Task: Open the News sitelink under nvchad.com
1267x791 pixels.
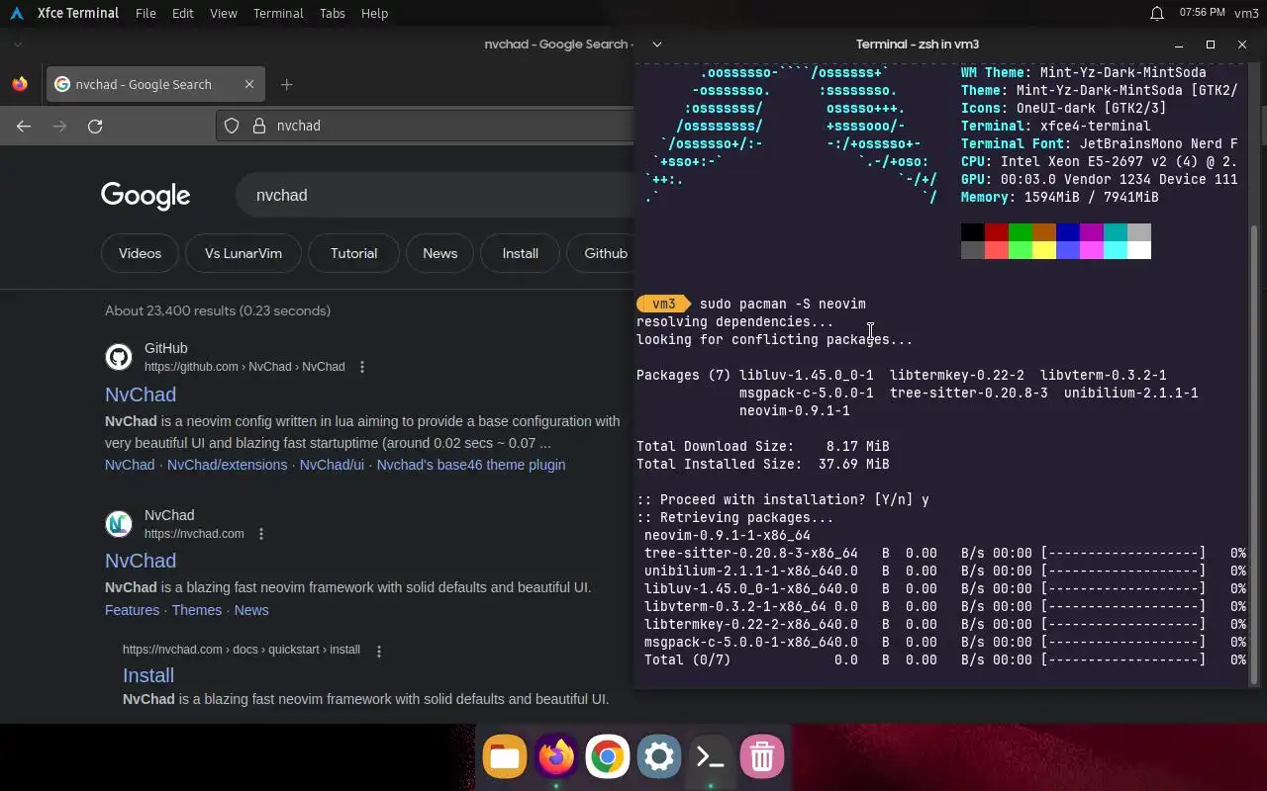Action: (x=251, y=610)
